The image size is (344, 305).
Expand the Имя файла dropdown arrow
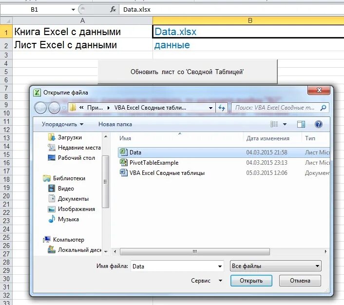coord(220,267)
